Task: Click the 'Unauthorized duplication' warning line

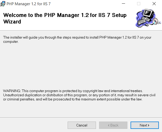Action: click(79, 95)
